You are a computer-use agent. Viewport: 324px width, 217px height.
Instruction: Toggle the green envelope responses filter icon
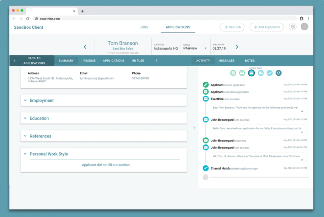tap(242, 73)
